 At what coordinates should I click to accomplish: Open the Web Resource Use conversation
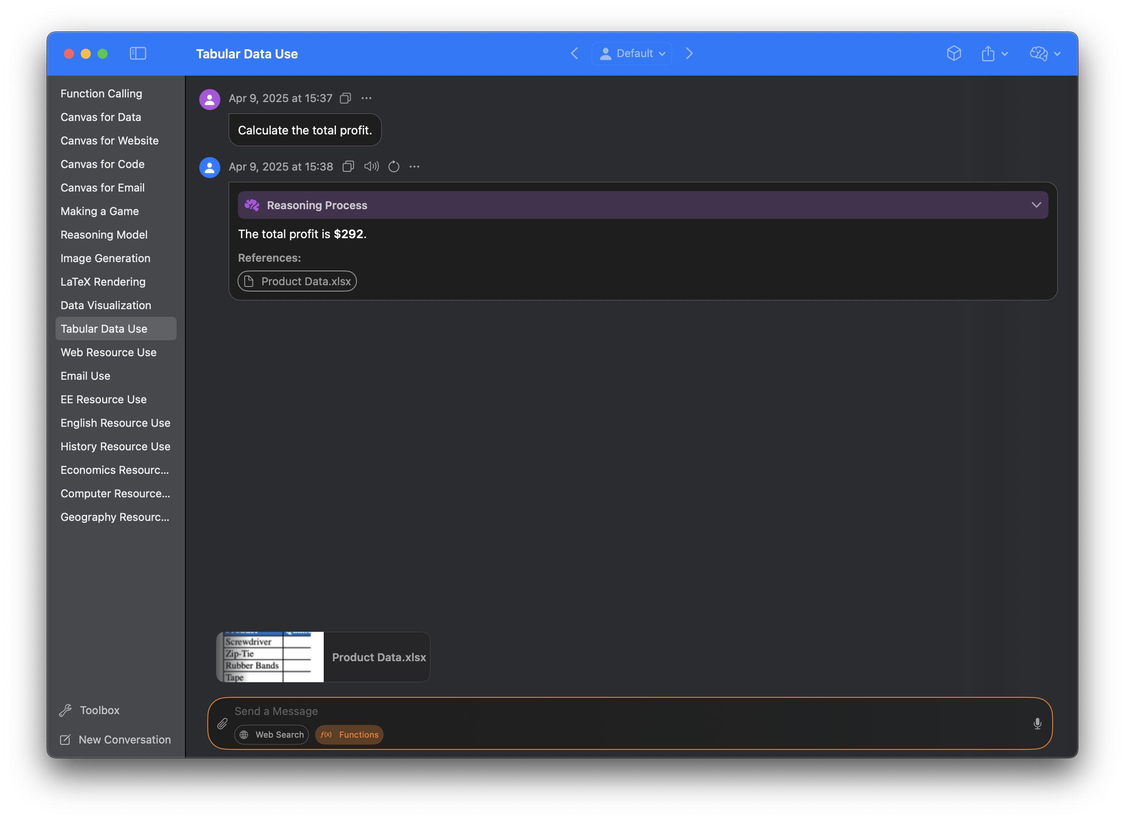[108, 352]
